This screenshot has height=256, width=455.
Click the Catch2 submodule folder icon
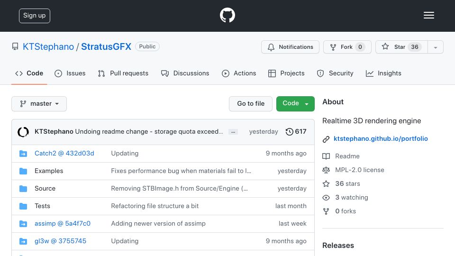point(23,154)
